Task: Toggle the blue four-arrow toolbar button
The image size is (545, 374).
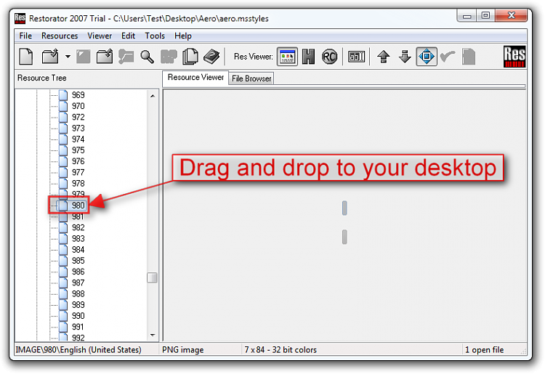Action: [x=427, y=57]
